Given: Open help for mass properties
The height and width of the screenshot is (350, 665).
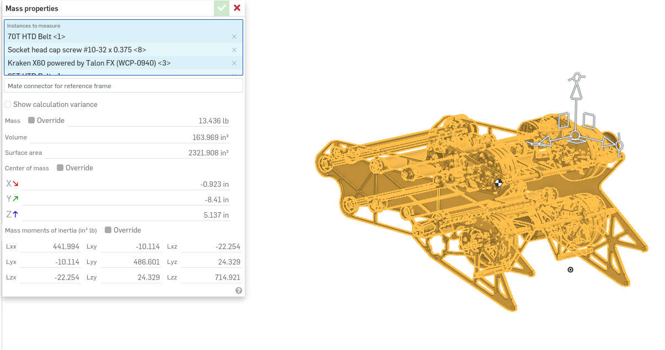Looking at the screenshot, I should point(239,290).
